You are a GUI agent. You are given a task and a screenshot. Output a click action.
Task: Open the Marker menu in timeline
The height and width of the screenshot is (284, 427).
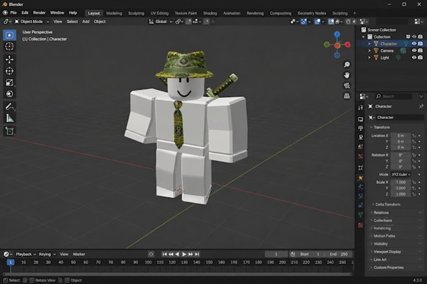(79, 254)
